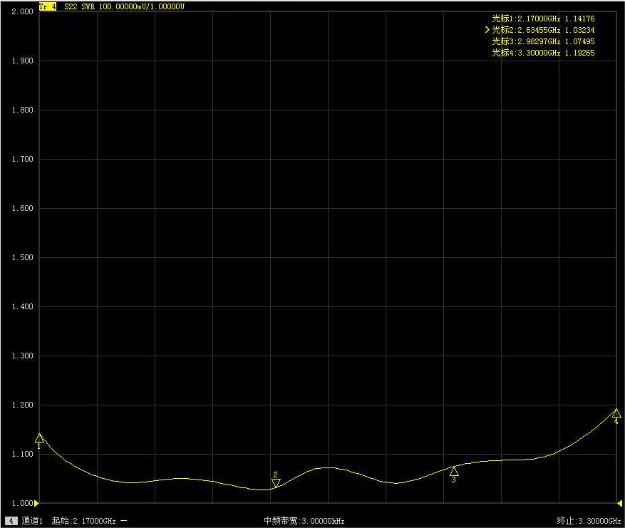
Task: Select marker 3 triangle on the trace
Action: pyautogui.click(x=454, y=471)
